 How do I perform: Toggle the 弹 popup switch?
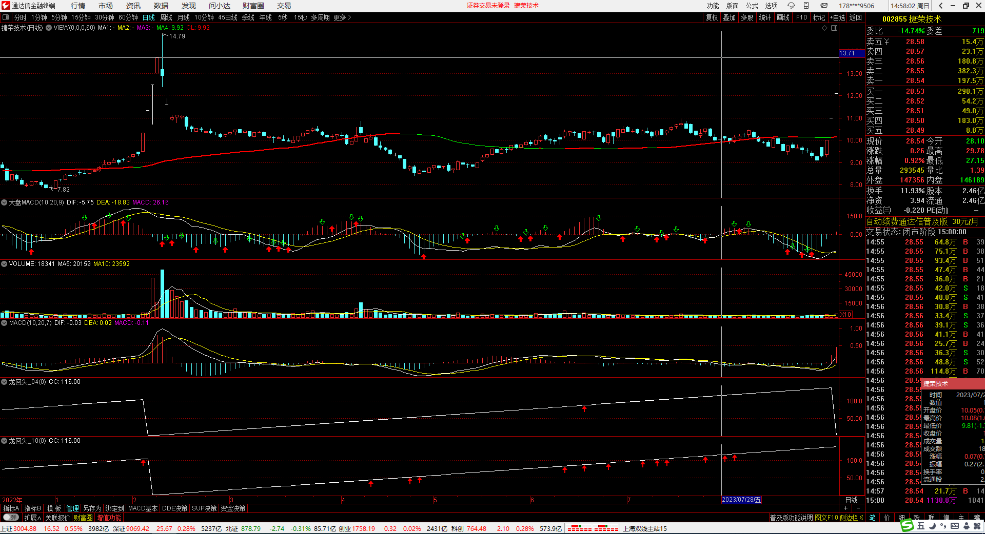click(x=11, y=518)
